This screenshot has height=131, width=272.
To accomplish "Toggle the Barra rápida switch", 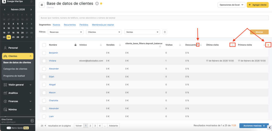I will click(x=9, y=128).
